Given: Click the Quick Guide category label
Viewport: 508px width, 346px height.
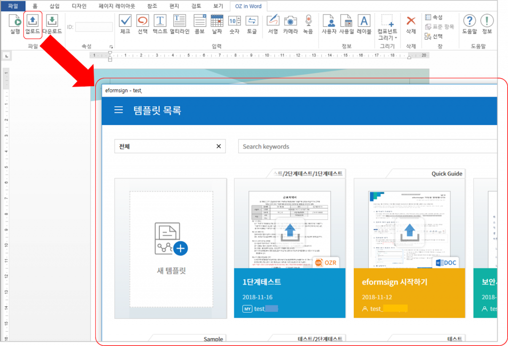Looking at the screenshot, I should pyautogui.click(x=447, y=173).
